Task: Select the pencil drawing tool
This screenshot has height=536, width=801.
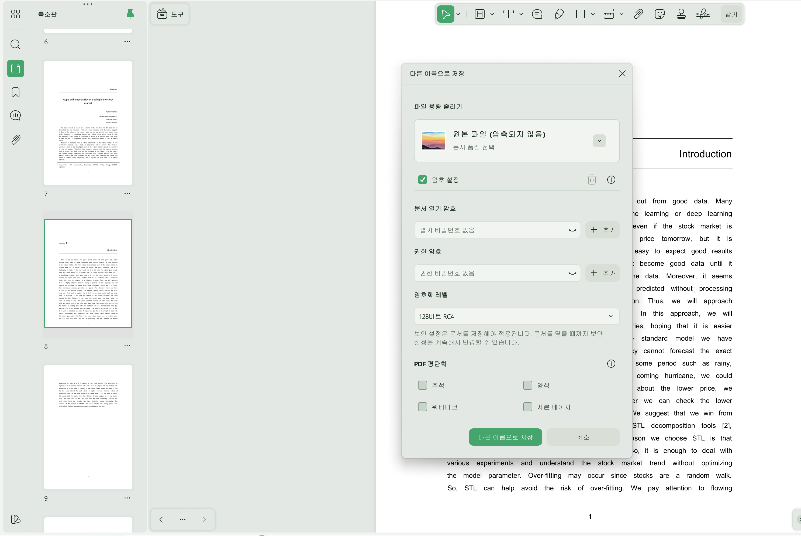Action: coord(559,14)
